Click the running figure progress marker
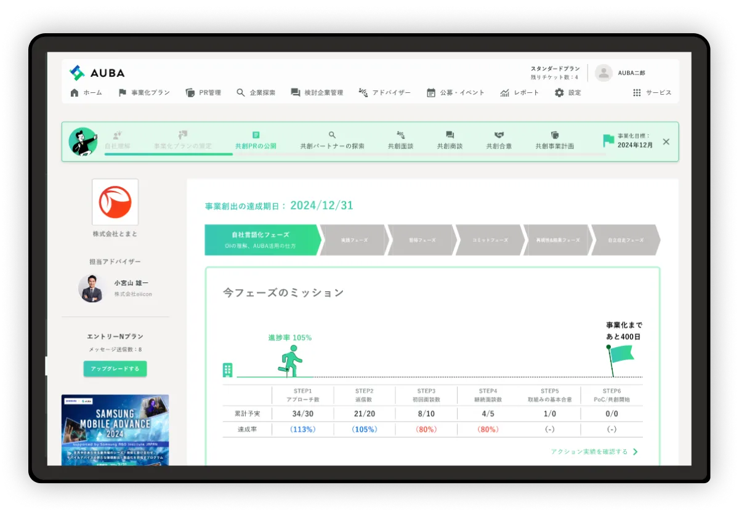Screen dimensions: 739x517 289,361
